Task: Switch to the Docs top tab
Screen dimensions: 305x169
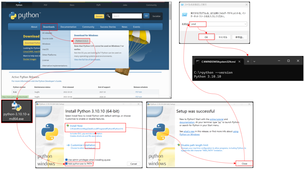Action: (72, 5)
